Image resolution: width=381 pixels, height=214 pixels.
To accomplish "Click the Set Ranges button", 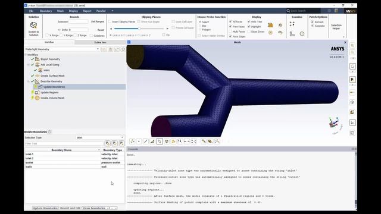I will tap(98, 21).
